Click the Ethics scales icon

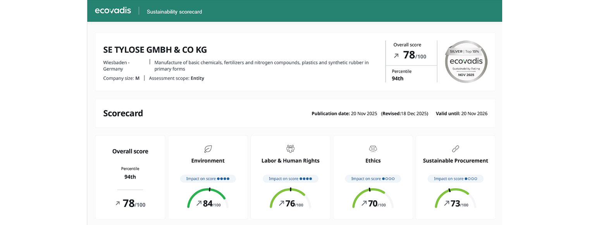(x=373, y=148)
